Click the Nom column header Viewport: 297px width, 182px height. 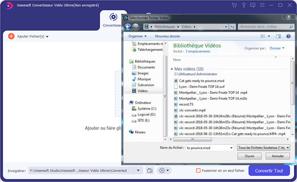tap(177, 60)
